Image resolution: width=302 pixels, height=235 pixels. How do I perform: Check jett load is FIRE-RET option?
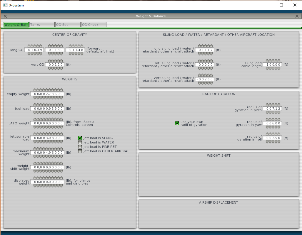80,147
